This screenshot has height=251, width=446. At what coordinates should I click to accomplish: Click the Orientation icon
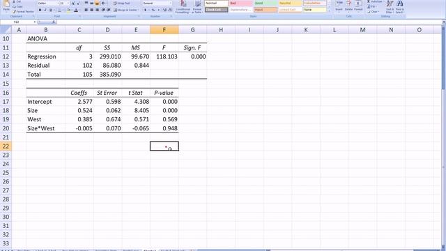[104, 3]
